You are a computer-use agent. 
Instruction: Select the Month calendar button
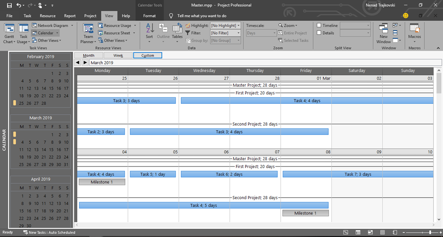click(89, 55)
